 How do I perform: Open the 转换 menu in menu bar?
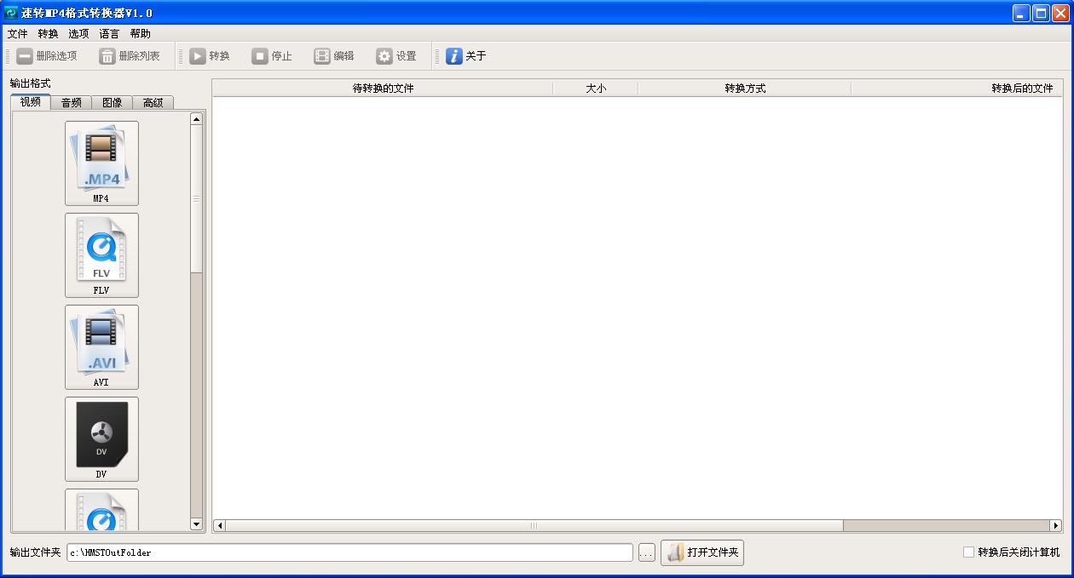(47, 33)
